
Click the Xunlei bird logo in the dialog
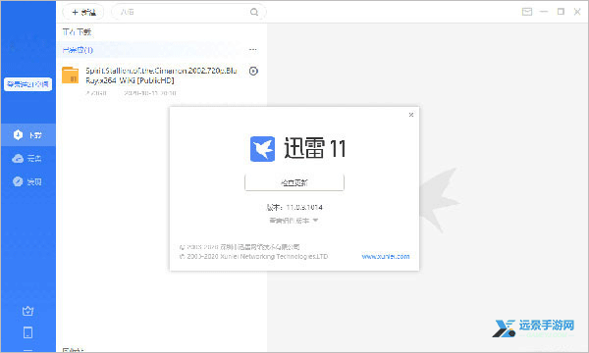coord(262,149)
